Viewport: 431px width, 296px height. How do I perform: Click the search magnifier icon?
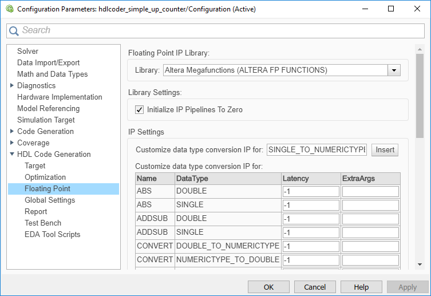[14, 30]
